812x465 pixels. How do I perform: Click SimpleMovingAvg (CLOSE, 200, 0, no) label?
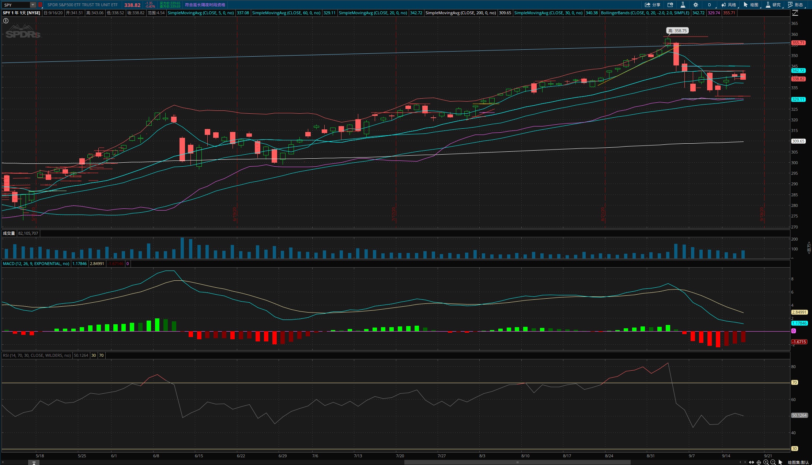461,13
